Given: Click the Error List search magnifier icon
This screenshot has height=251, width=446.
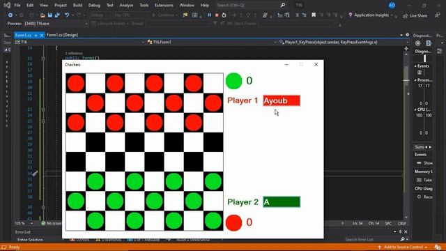Looking at the screenshot, I should point(403,239).
